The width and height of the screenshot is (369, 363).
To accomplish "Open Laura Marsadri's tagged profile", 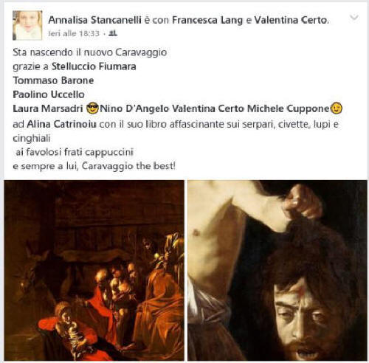I will point(48,108).
